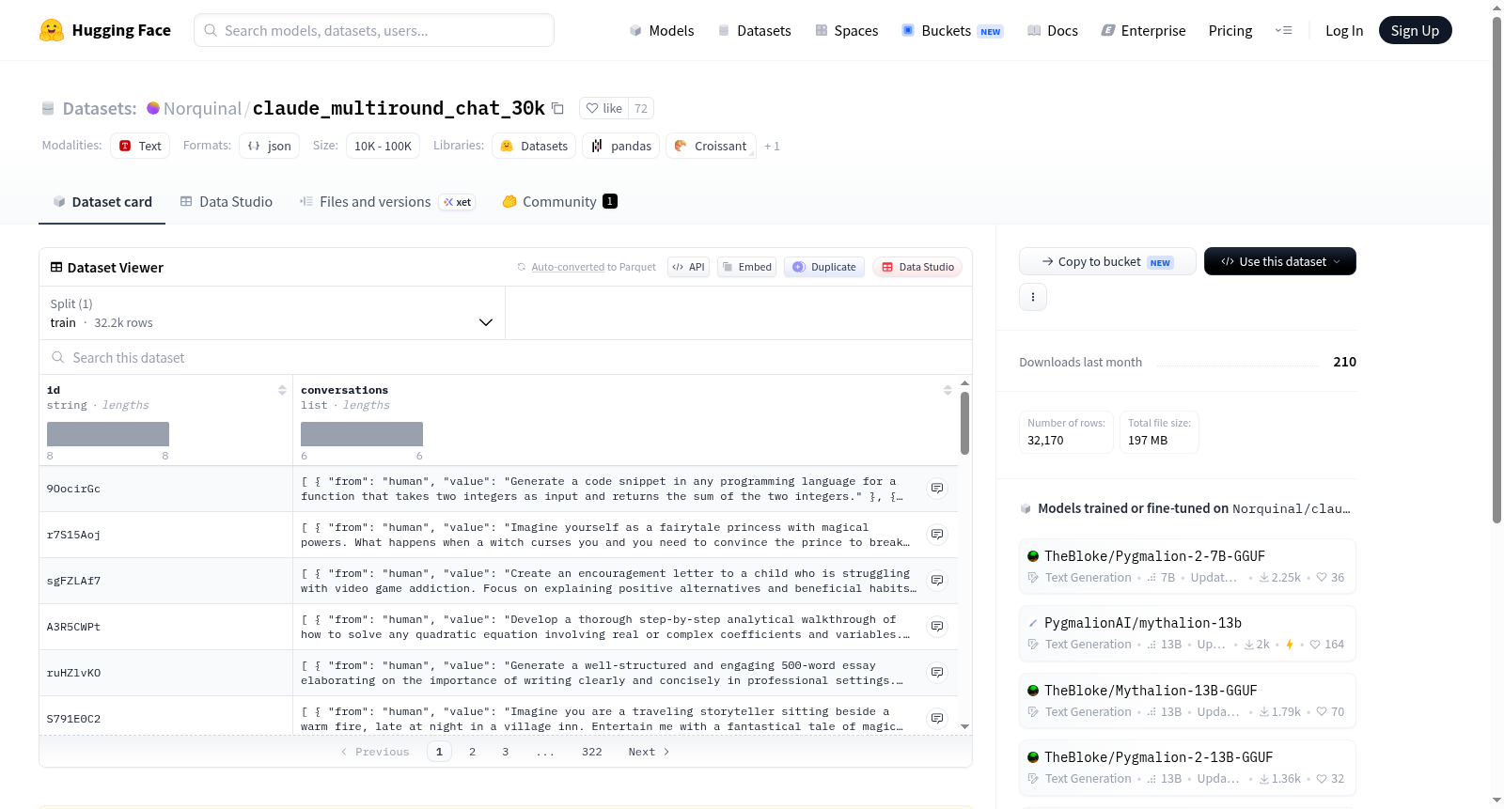Click the Duplicate button
The image size is (1504, 809).
point(824,267)
